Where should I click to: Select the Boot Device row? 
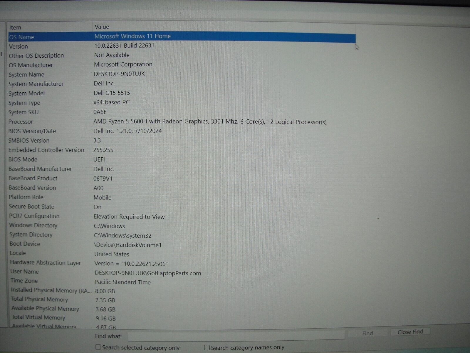tap(182, 244)
